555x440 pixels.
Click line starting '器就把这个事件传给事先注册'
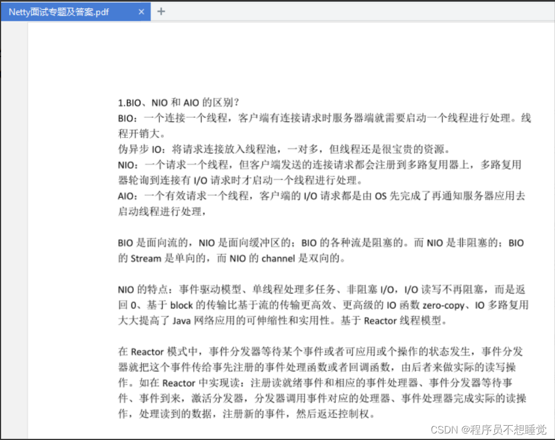317,368
